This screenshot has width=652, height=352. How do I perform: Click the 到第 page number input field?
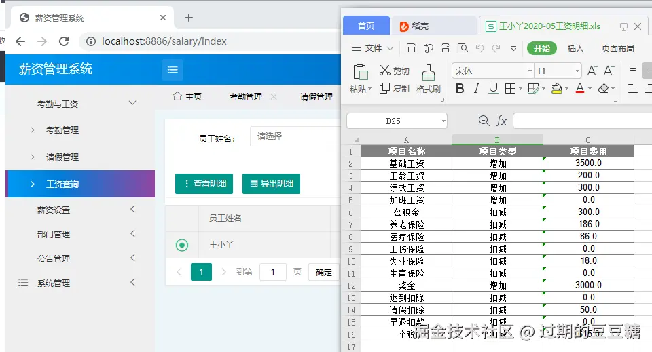pos(273,272)
